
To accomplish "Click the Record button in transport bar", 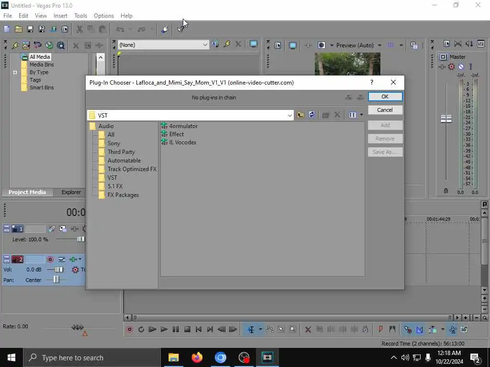I will tap(129, 329).
